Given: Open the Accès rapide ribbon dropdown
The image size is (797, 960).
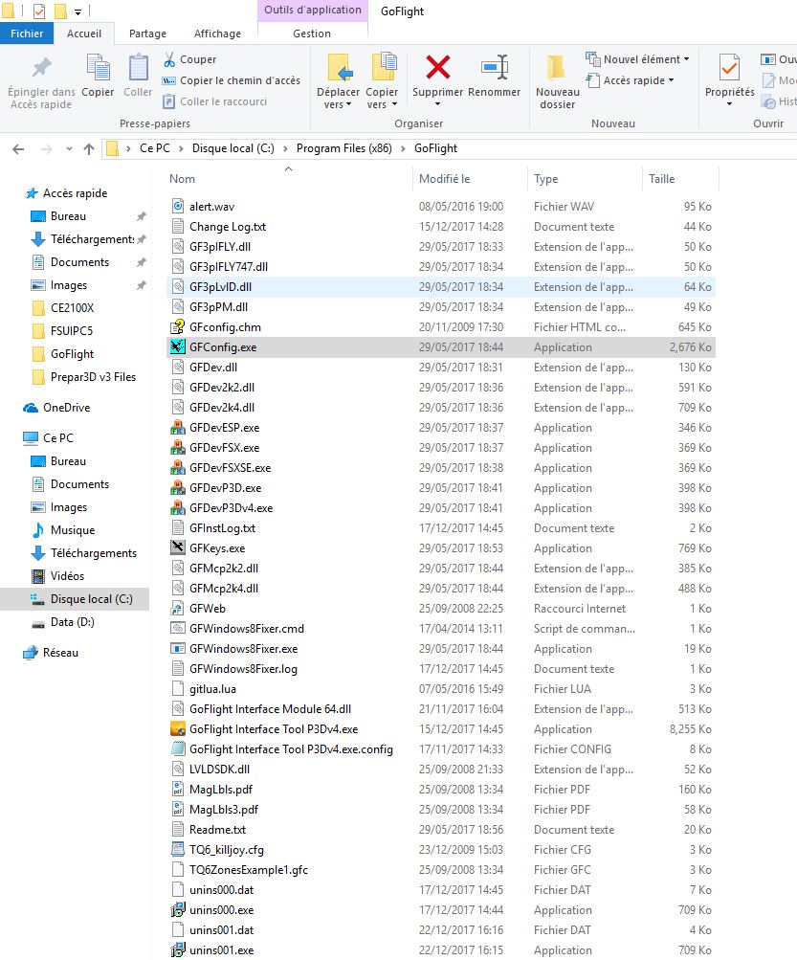Looking at the screenshot, I should click(x=638, y=80).
